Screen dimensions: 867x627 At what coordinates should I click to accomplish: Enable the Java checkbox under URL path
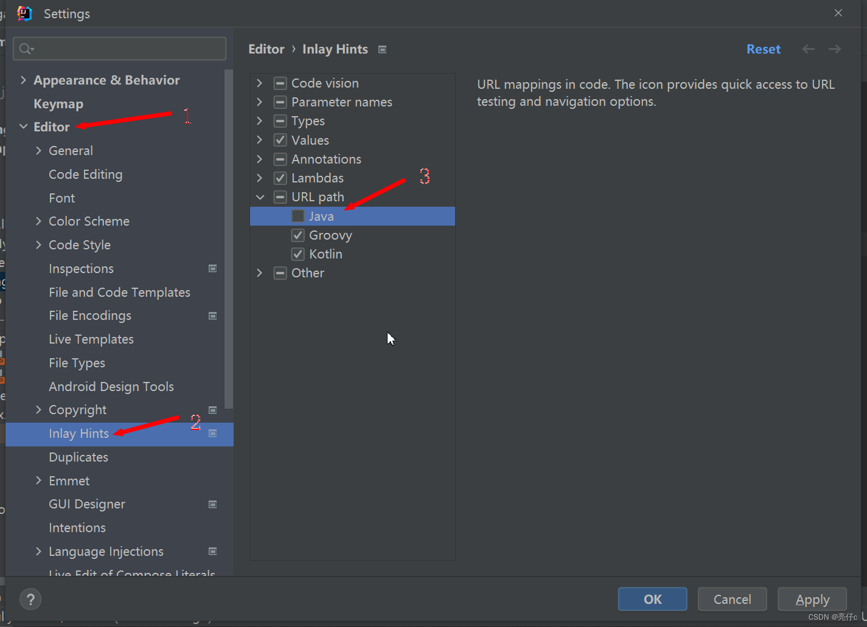click(298, 216)
